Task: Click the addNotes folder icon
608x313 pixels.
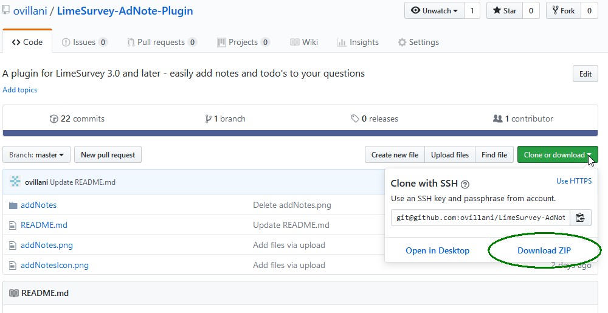Action: [13, 205]
